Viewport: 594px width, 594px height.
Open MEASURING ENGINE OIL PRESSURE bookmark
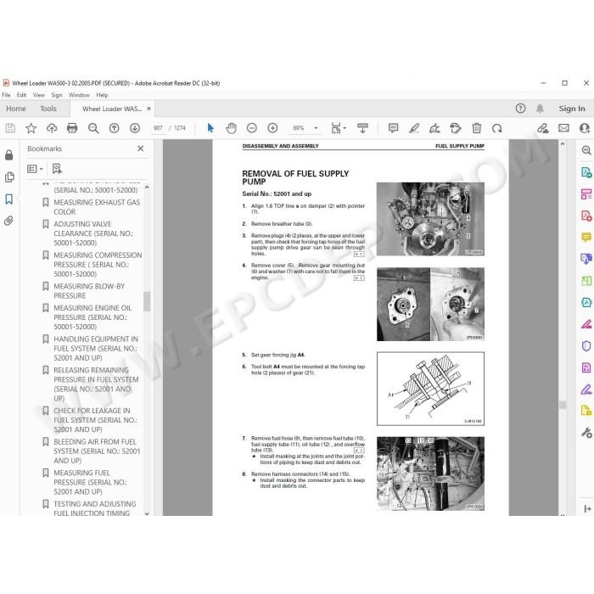tap(93, 317)
